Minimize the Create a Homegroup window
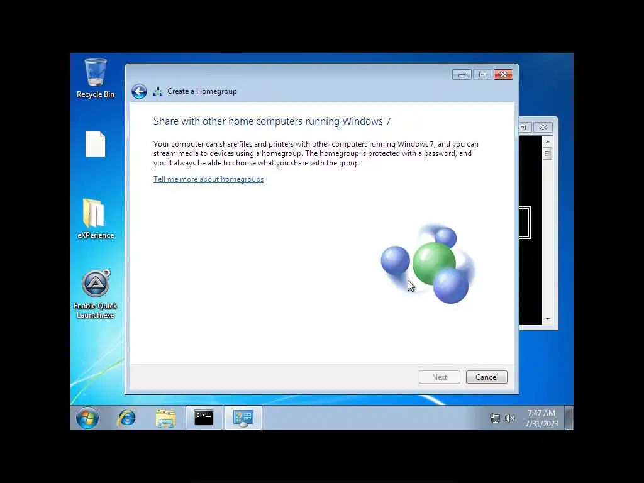644x483 pixels. tap(462, 75)
